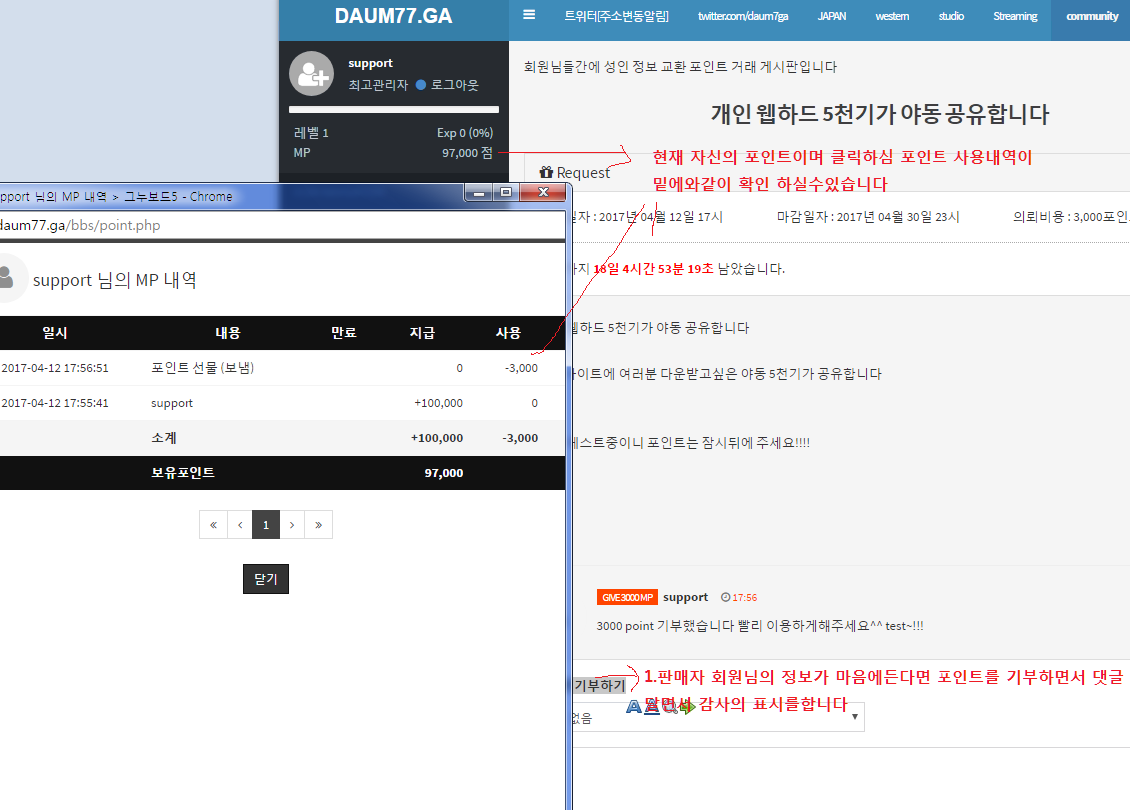Go to next page with › button

click(x=292, y=525)
